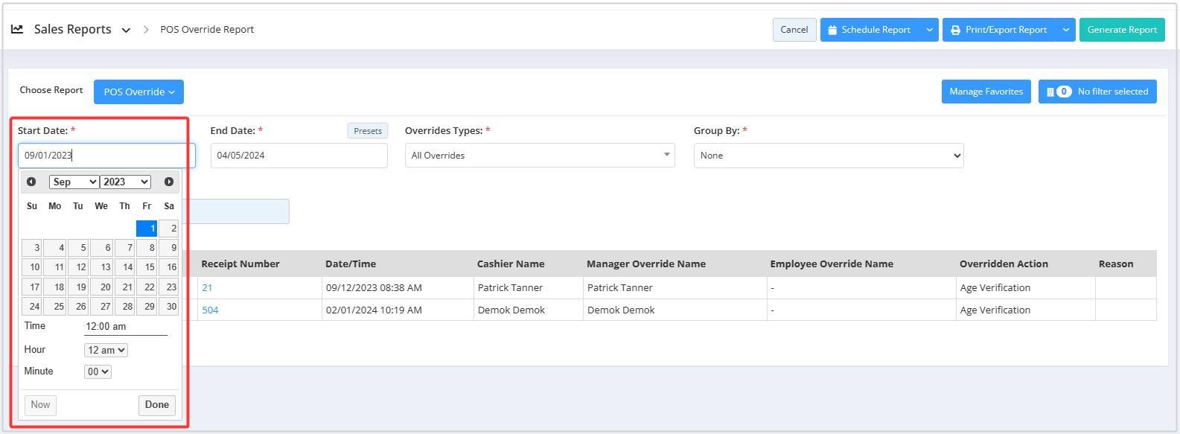Select September 12 in the calendar
Viewport: 1180px width, 434px height.
click(78, 267)
